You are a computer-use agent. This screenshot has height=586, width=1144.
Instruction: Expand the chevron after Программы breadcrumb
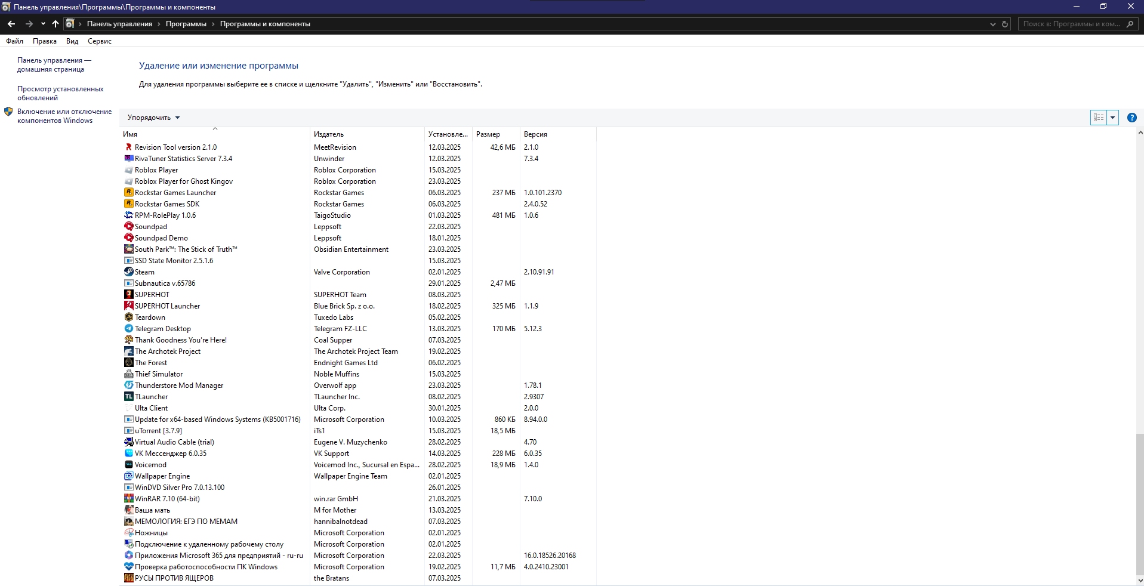tap(213, 24)
